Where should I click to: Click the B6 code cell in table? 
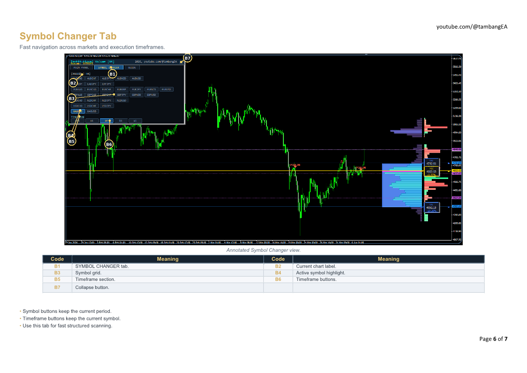pos(278,280)
